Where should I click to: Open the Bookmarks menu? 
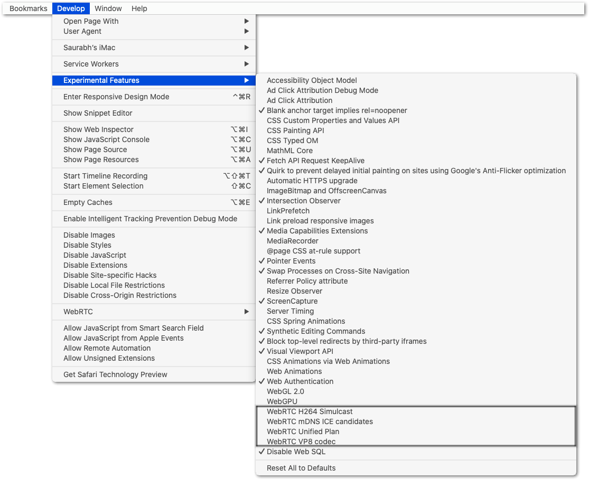pos(28,8)
